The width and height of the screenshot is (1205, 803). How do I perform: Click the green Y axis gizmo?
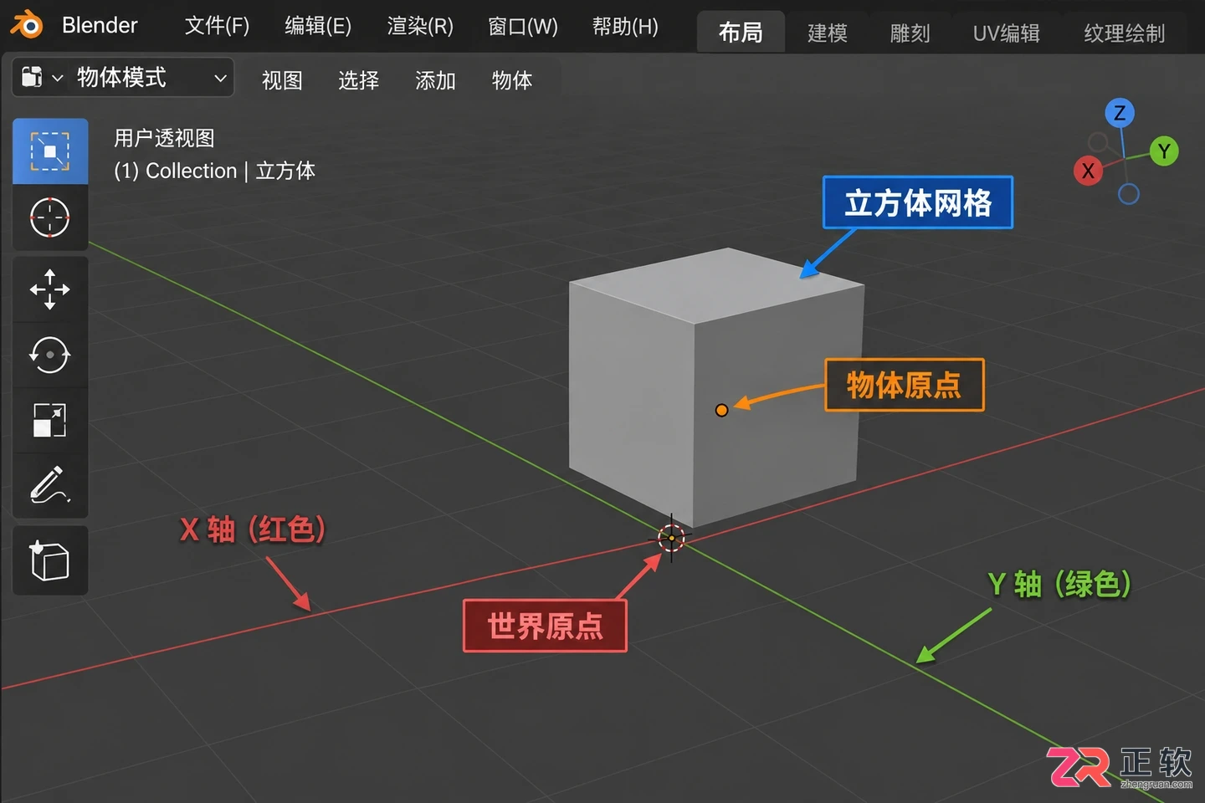1164,151
